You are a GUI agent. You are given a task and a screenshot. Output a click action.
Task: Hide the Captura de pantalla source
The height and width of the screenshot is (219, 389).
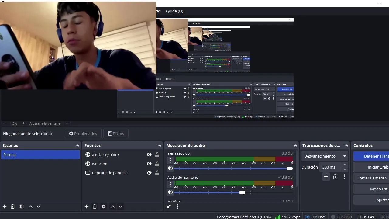[149, 173]
